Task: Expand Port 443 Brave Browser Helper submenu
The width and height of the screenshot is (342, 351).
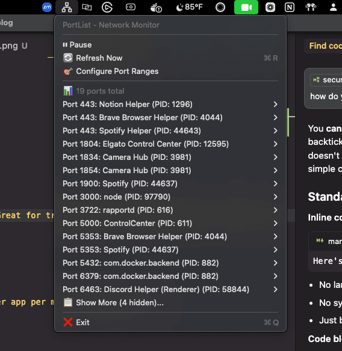Action: pyautogui.click(x=275, y=118)
